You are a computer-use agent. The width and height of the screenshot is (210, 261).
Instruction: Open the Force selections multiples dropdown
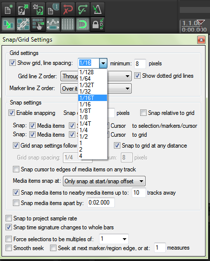[x=114, y=239]
